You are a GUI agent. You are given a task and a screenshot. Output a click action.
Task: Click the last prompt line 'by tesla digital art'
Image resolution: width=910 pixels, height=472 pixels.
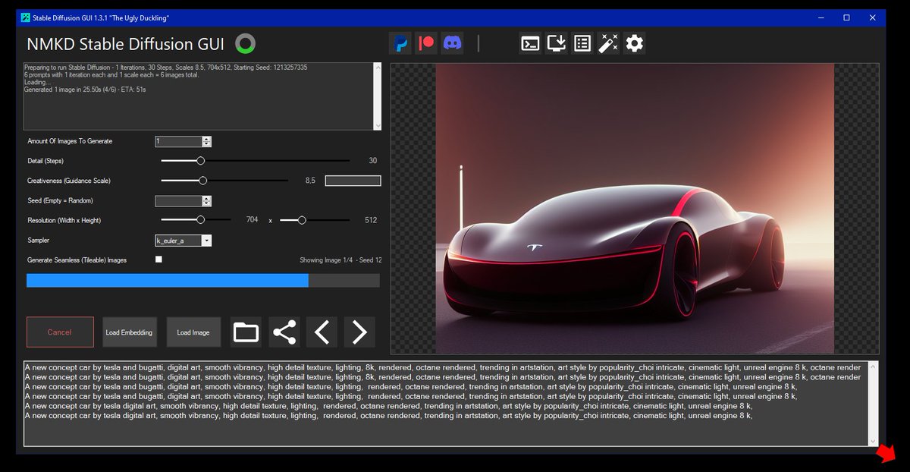[x=388, y=415]
